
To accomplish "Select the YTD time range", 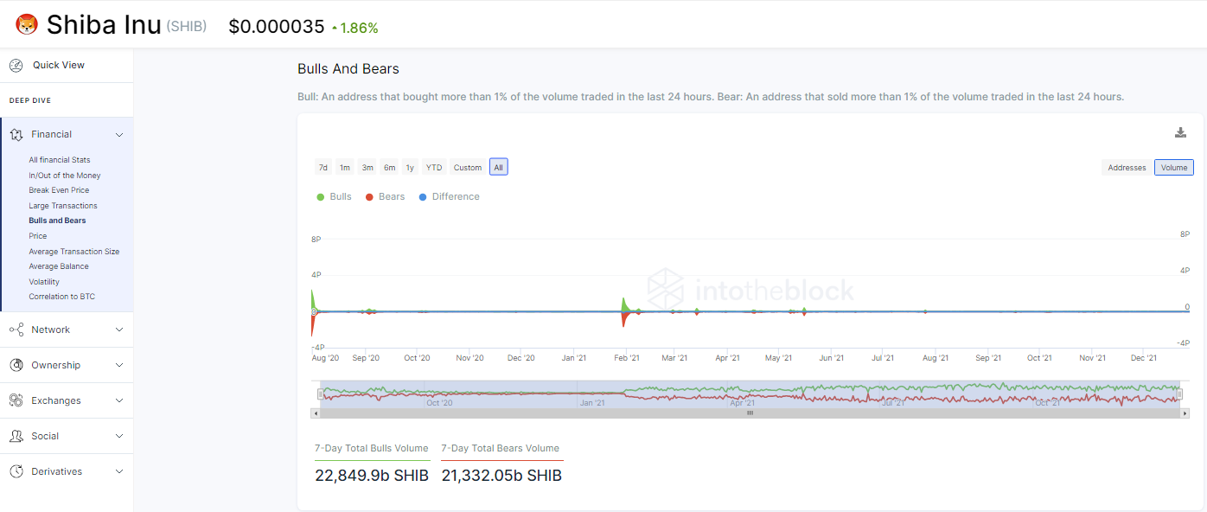I will 434,168.
